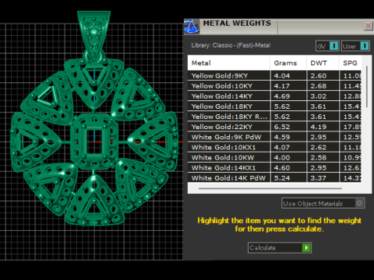The height and width of the screenshot is (280, 374).
Task: Close the Metal Weights panel
Action: pyautogui.click(x=368, y=26)
